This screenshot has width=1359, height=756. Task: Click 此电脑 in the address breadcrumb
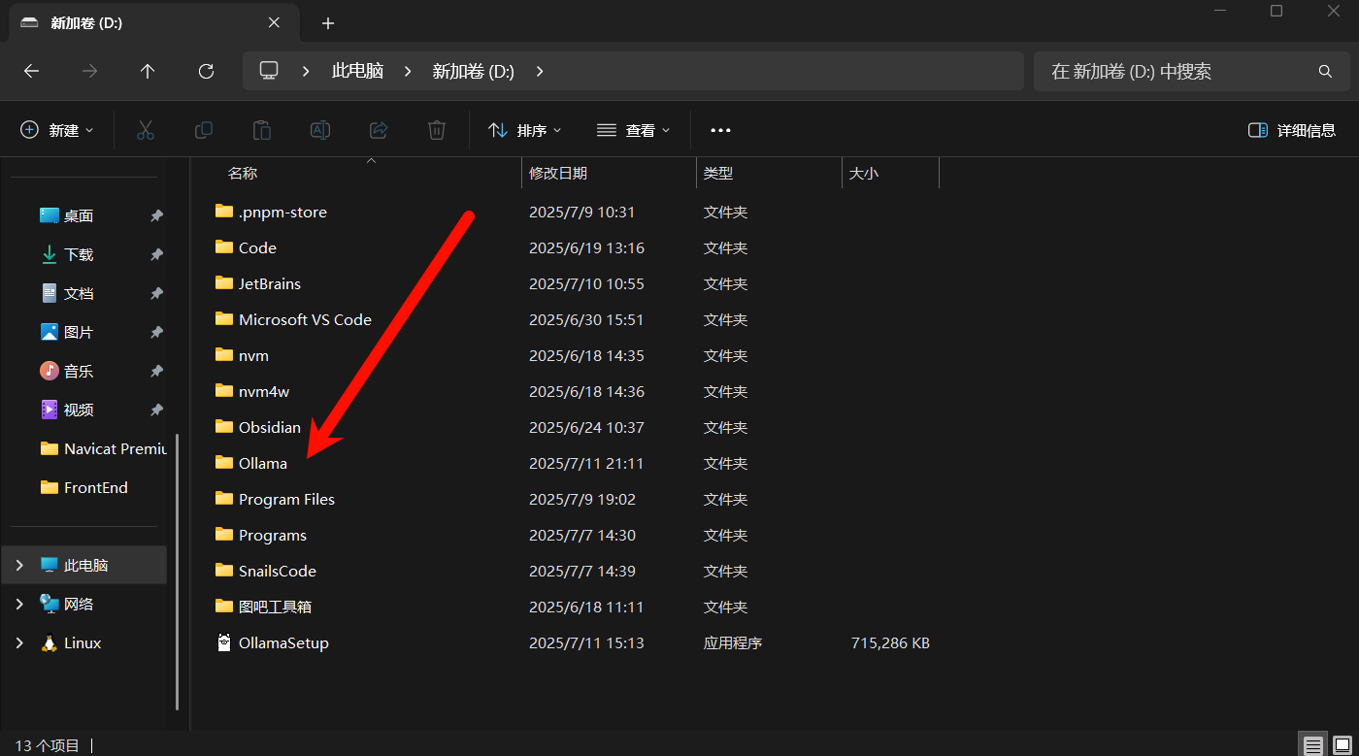click(357, 71)
